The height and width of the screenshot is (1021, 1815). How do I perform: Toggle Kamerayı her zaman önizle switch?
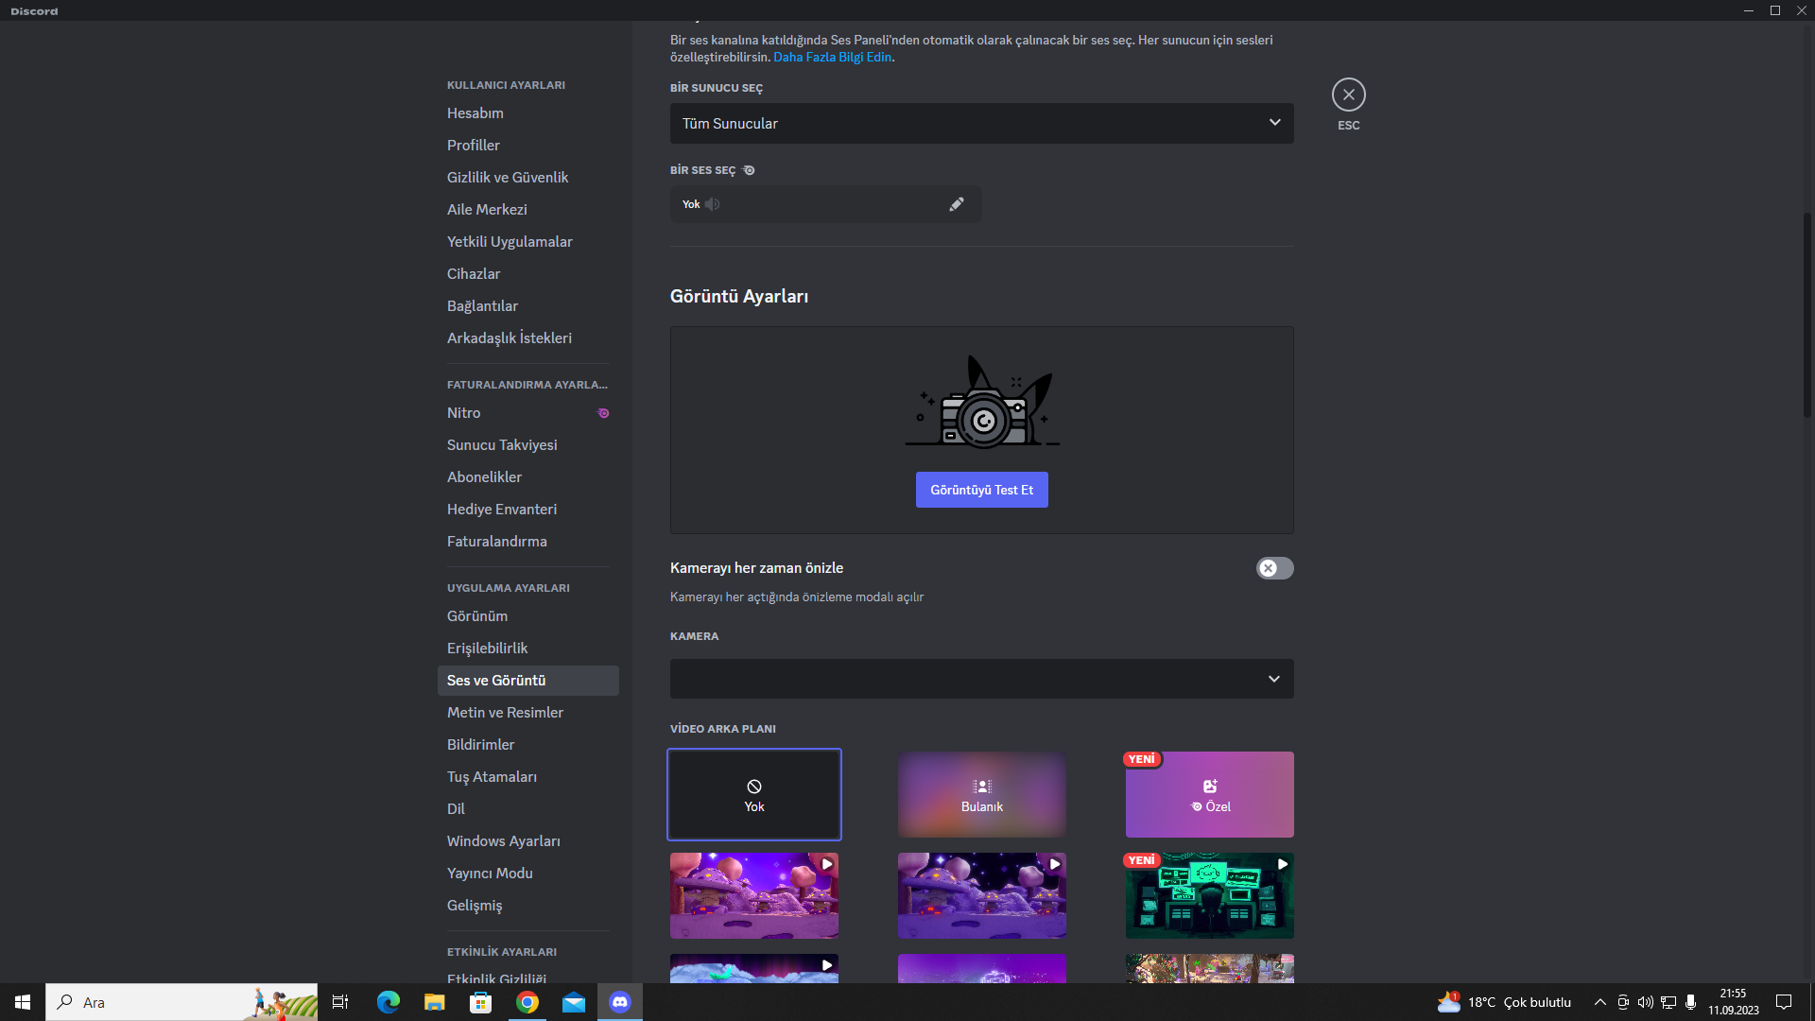pos(1274,568)
